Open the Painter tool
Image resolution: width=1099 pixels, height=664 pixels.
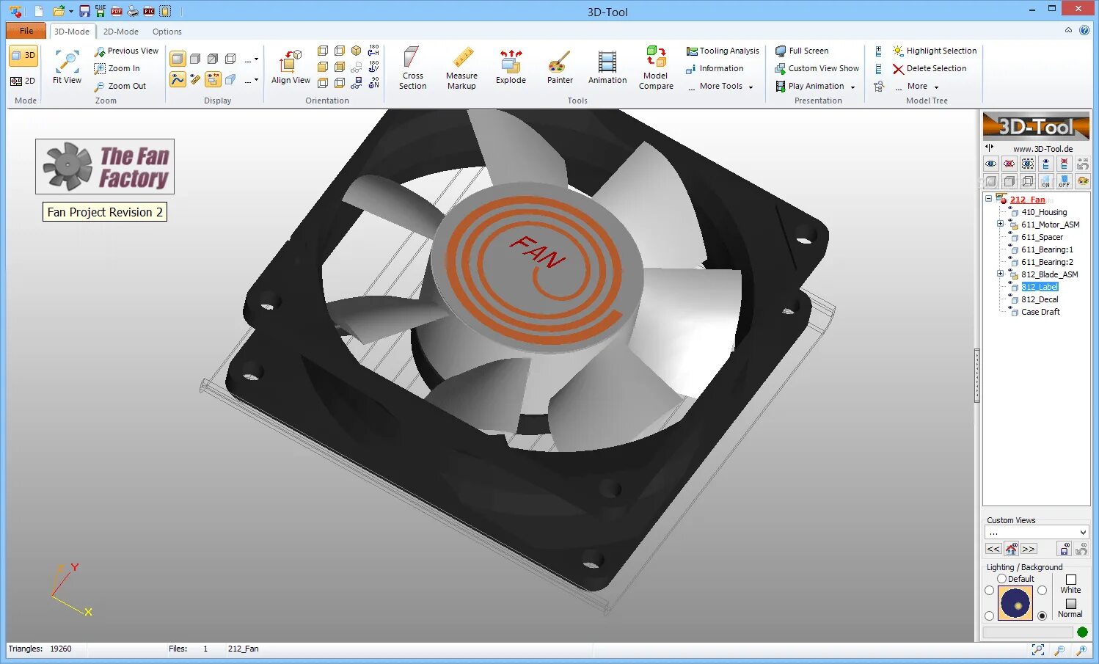point(560,67)
